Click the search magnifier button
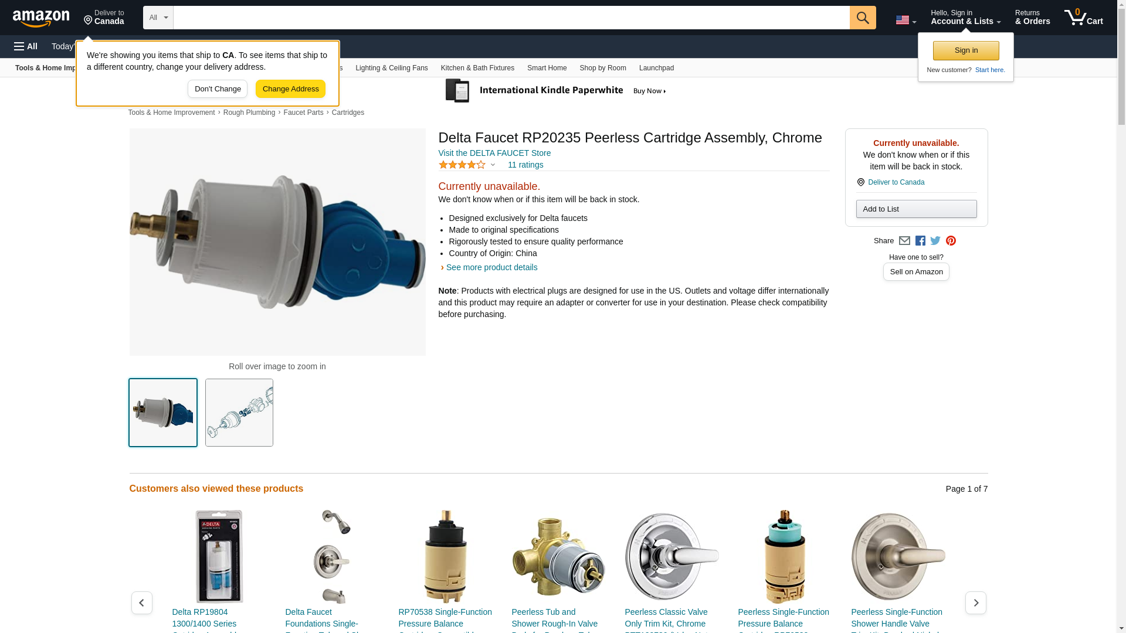1126x633 pixels. pyautogui.click(x=862, y=18)
